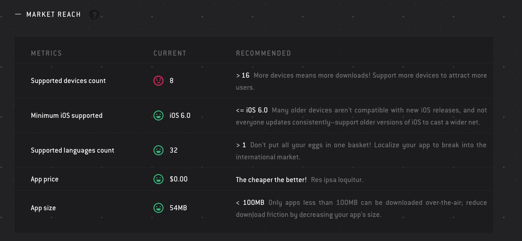The image size is (522, 241).
Task: Click the App price row label
Action: (x=45, y=179)
